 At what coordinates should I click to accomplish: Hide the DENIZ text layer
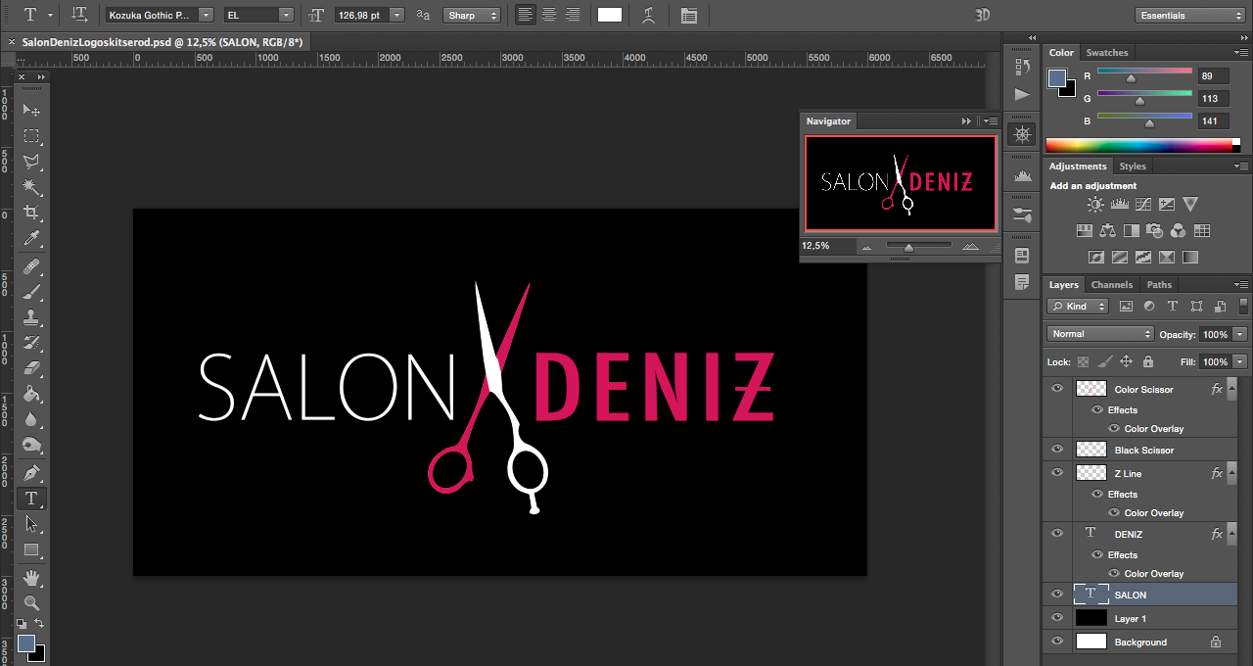(1056, 534)
